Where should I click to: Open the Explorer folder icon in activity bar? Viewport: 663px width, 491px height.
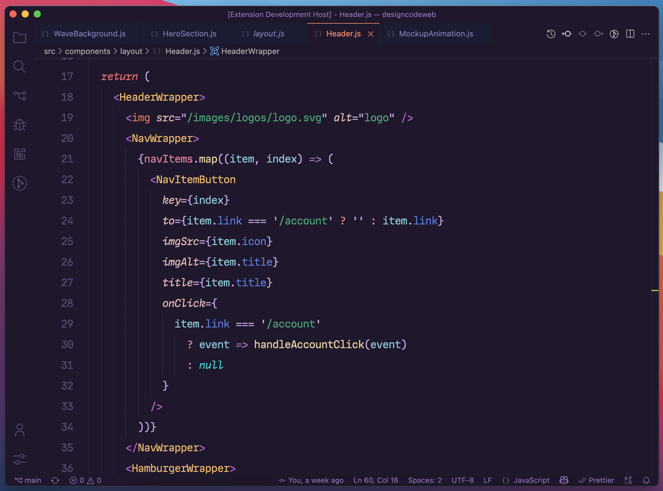[20, 38]
